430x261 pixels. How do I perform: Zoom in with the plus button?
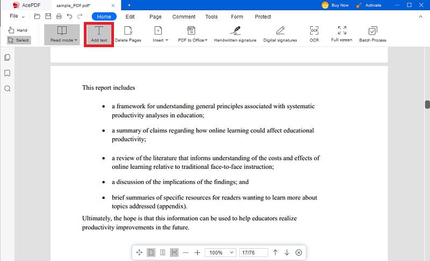click(x=197, y=252)
